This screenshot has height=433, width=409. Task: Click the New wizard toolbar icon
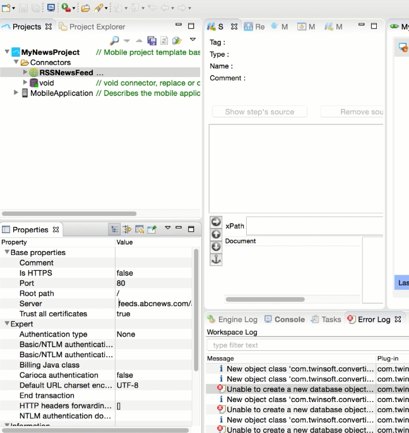pos(6,8)
